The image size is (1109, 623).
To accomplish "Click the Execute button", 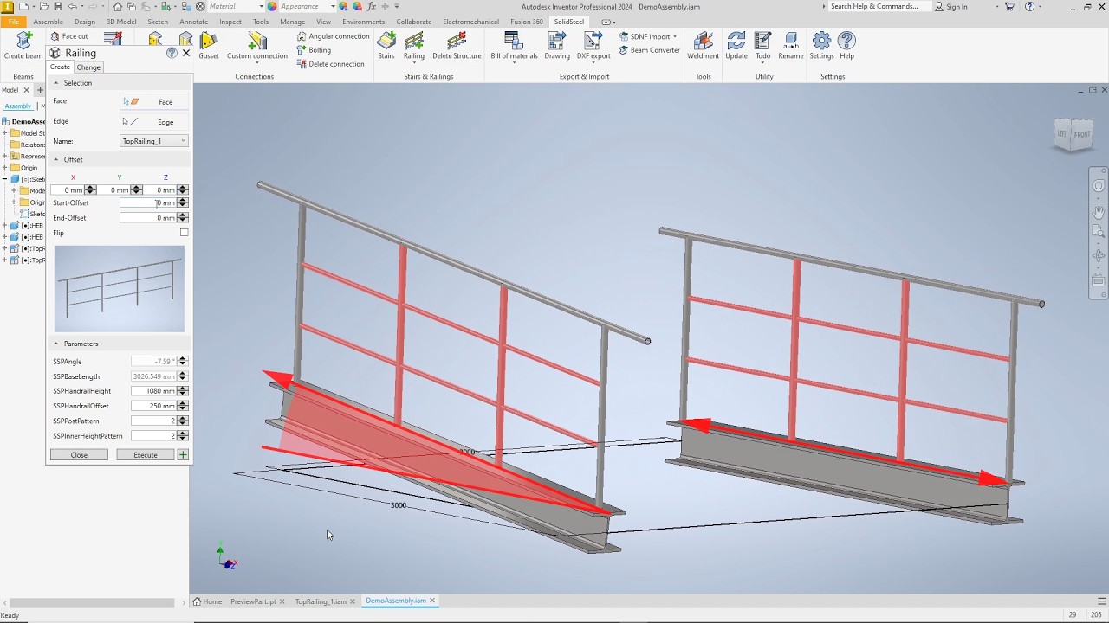I will click(146, 455).
